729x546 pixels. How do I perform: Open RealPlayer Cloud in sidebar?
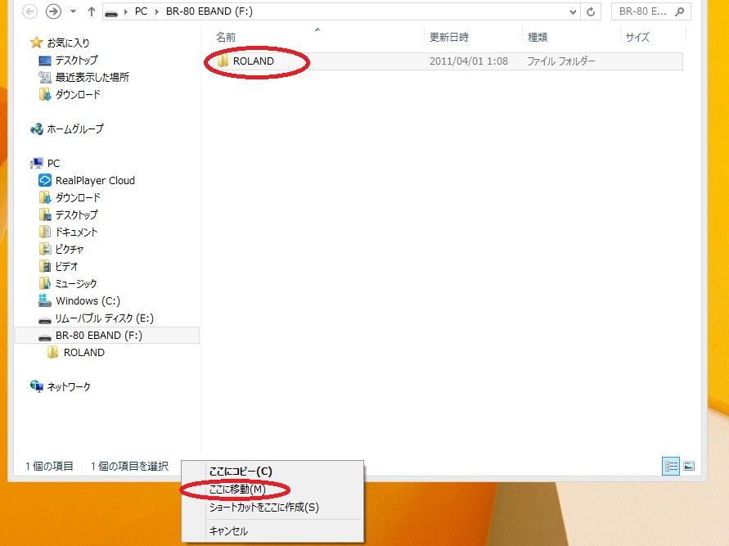(95, 180)
